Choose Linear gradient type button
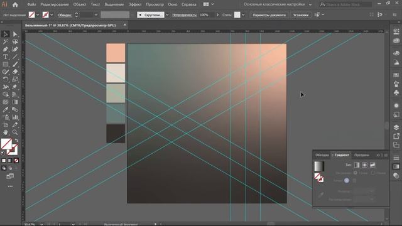The width and height of the screenshot is (402, 226). [357, 165]
